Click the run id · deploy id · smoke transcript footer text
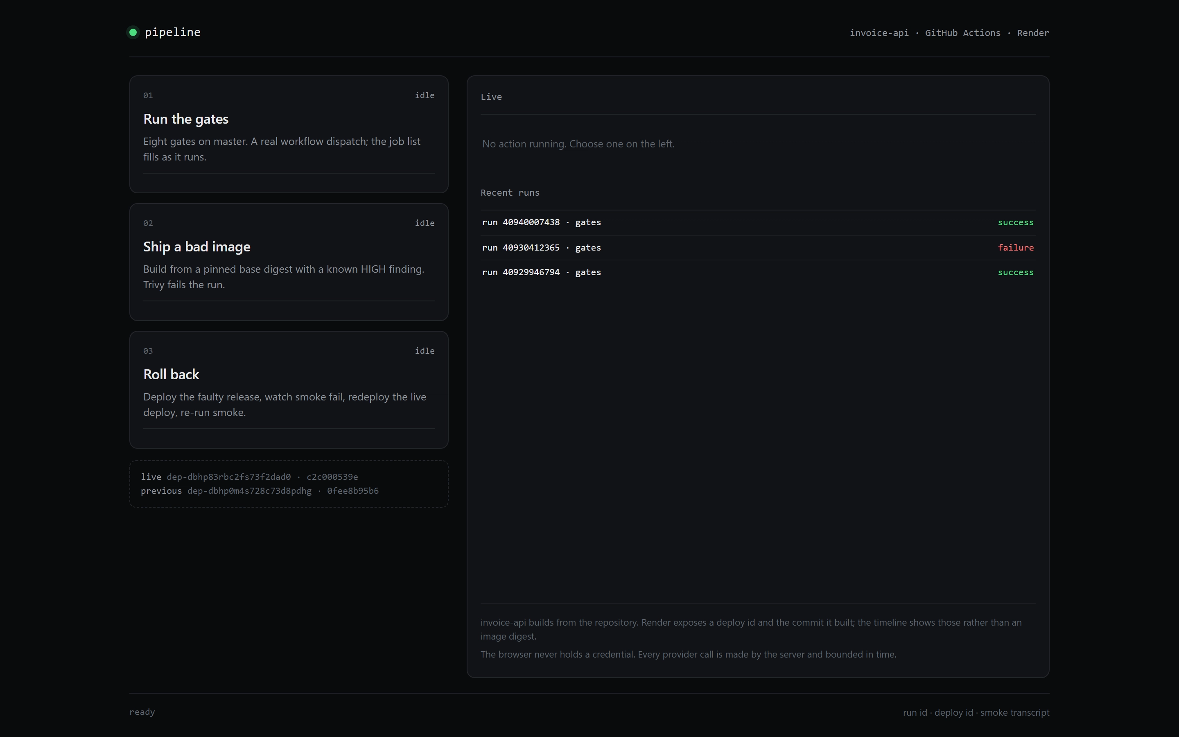This screenshot has height=737, width=1179. [976, 712]
